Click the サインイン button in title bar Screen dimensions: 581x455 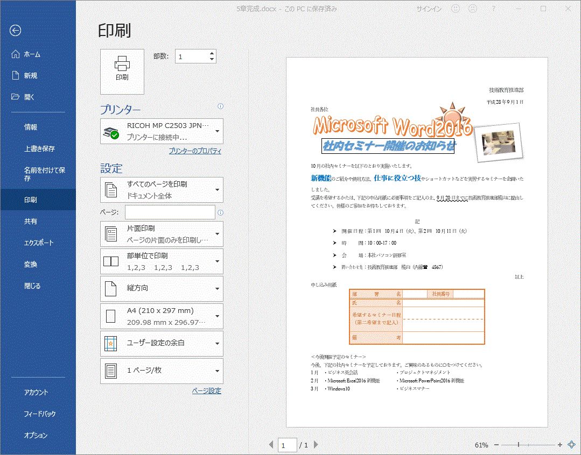click(x=429, y=9)
